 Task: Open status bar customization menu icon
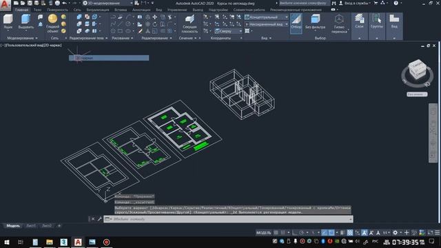pos(437,233)
